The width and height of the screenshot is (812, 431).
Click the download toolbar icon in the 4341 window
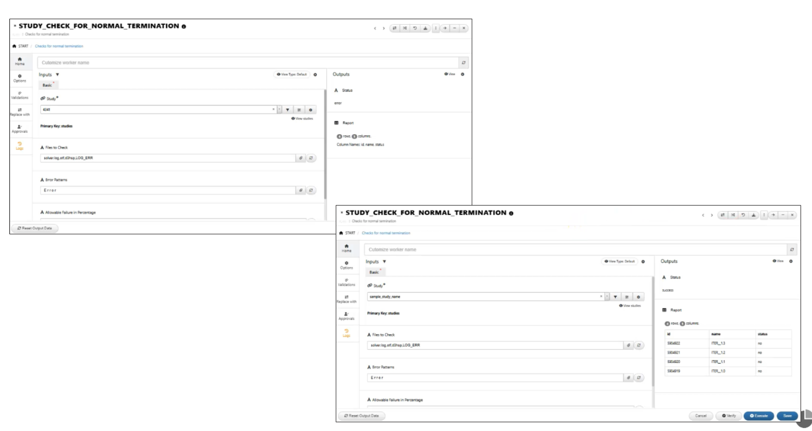pos(425,28)
